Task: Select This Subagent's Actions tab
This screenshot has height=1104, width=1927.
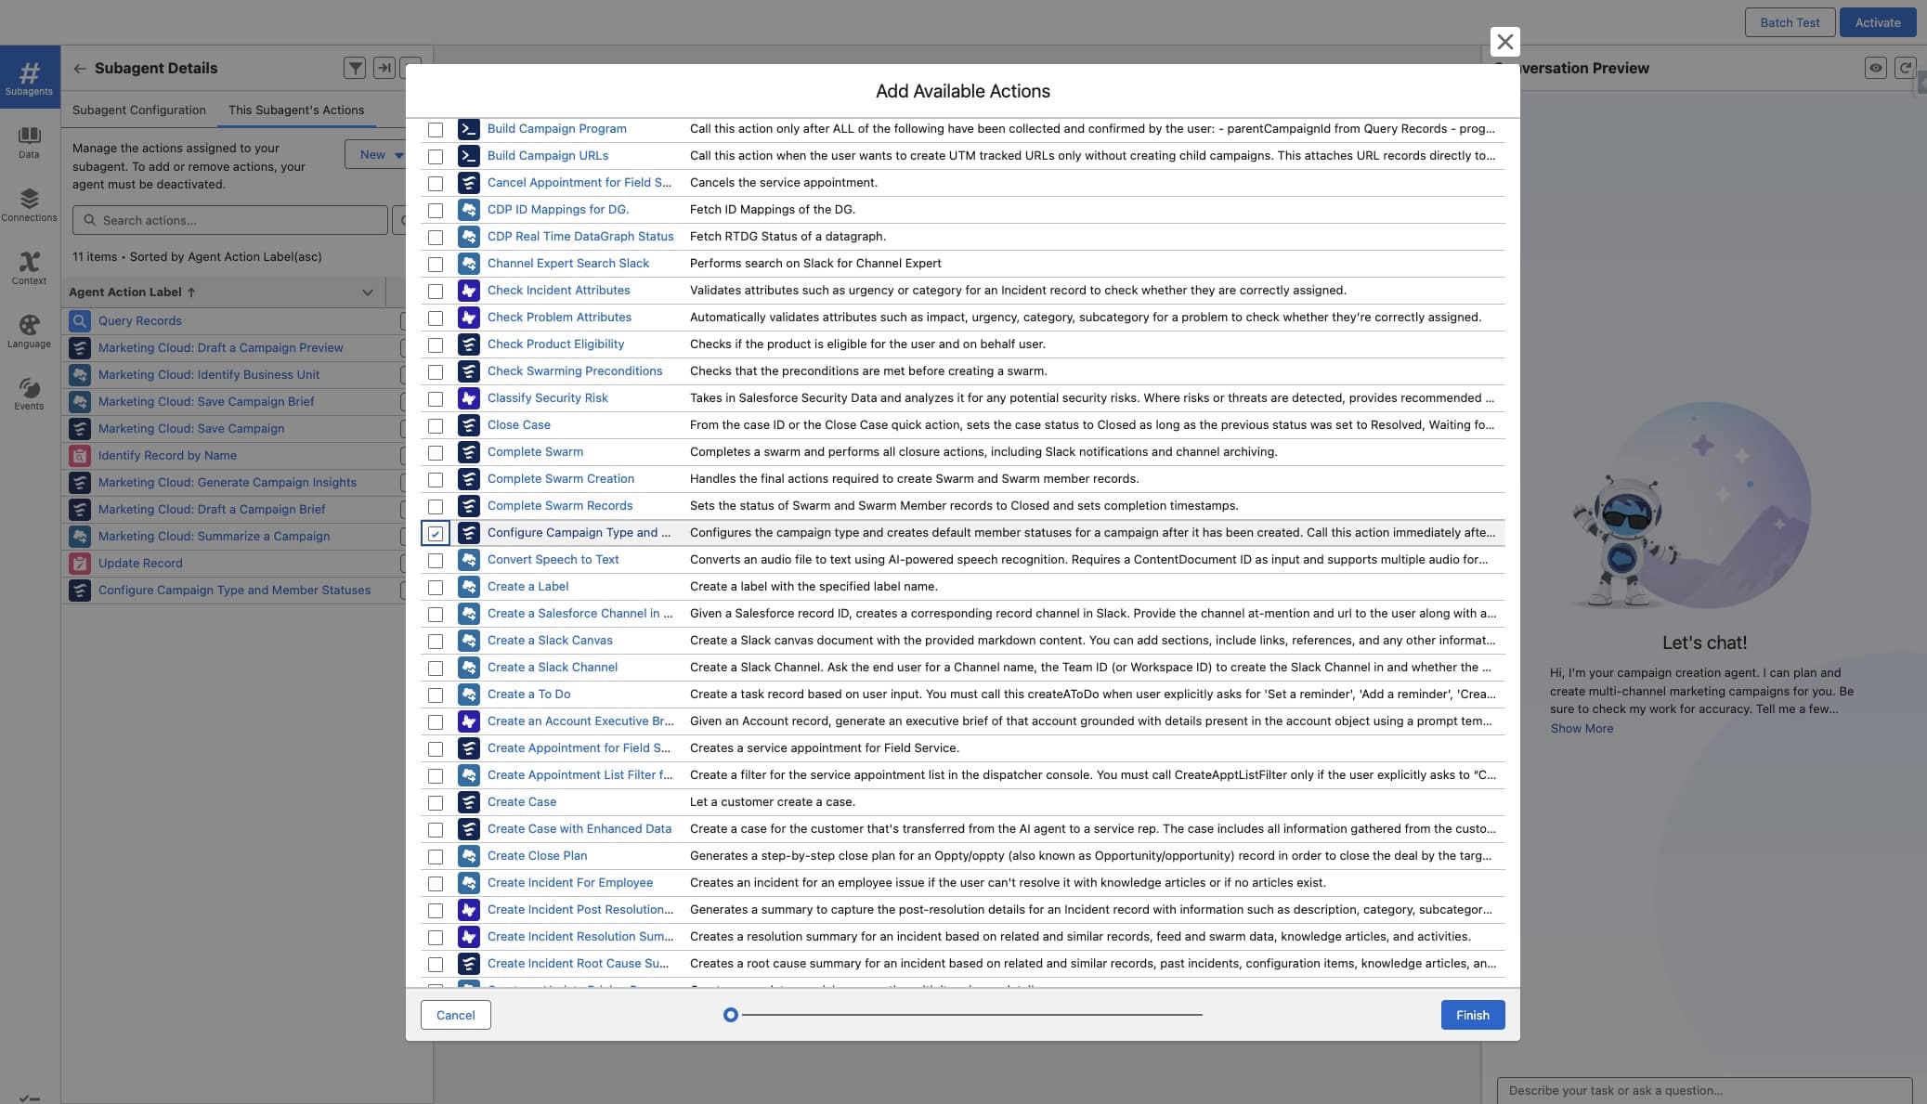Action: [296, 110]
